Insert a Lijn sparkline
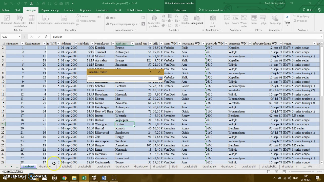Viewport: 324px width, 182px height. click(x=227, y=20)
